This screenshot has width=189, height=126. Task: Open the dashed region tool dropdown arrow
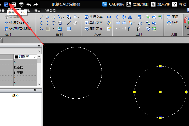click(x=79, y=17)
